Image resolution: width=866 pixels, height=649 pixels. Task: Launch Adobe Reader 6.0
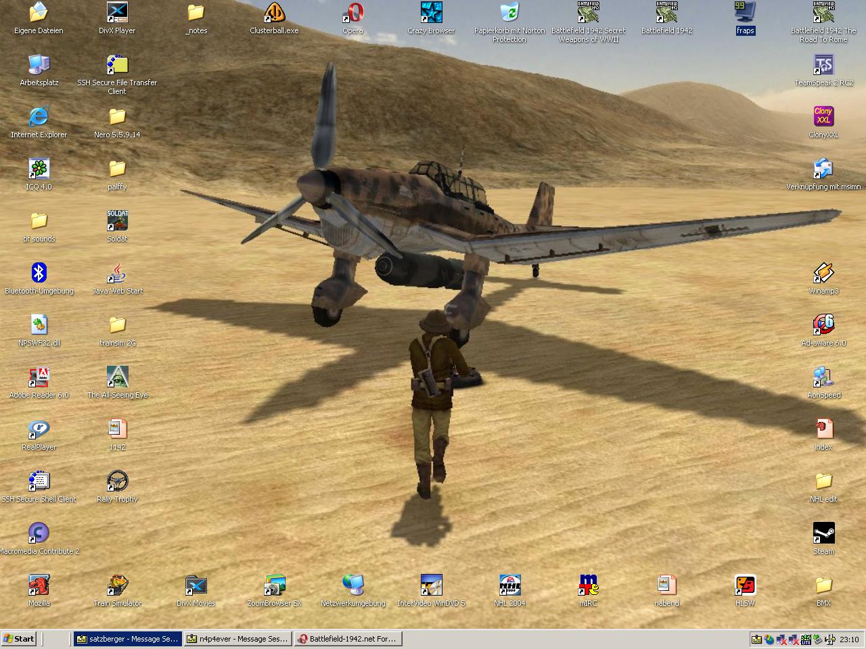click(x=39, y=383)
